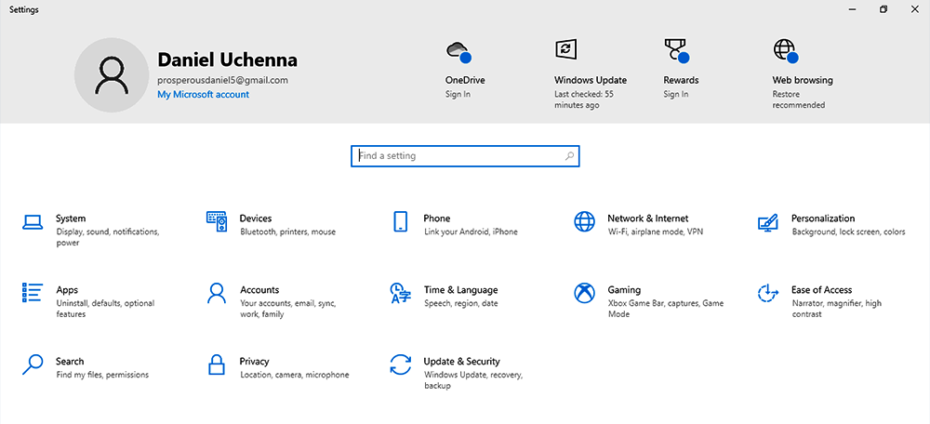Screen dimensions: 930x424
Task: Open Accounts settings label
Action: pyautogui.click(x=259, y=290)
